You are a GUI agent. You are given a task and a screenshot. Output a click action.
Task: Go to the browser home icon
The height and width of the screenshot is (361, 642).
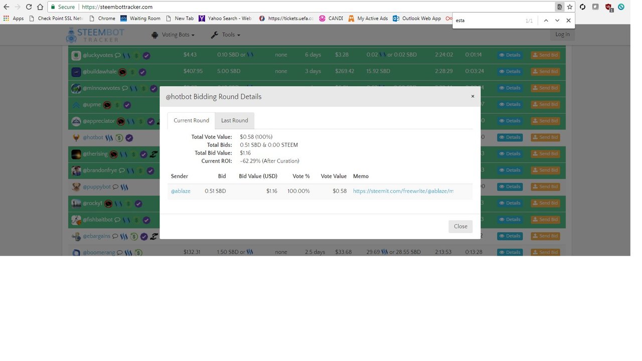[40, 7]
